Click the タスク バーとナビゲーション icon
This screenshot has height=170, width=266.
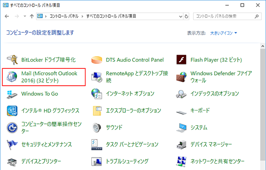tap(97, 145)
